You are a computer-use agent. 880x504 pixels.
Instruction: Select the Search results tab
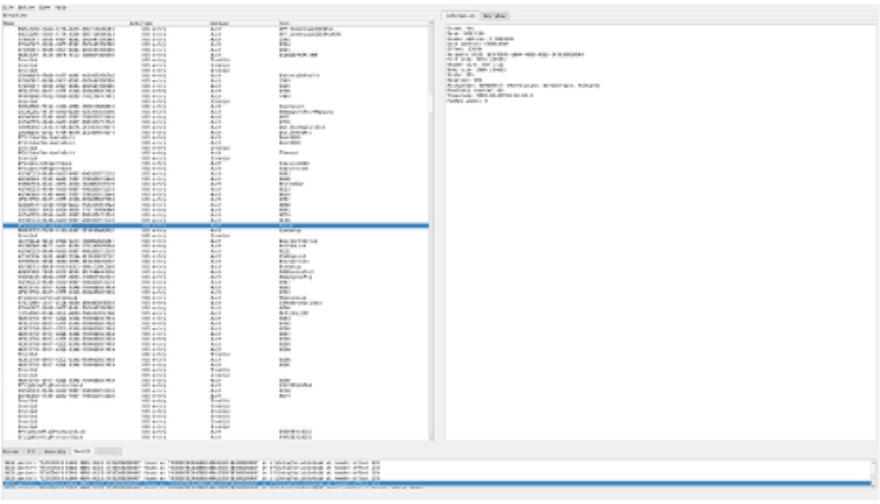[x=83, y=452]
